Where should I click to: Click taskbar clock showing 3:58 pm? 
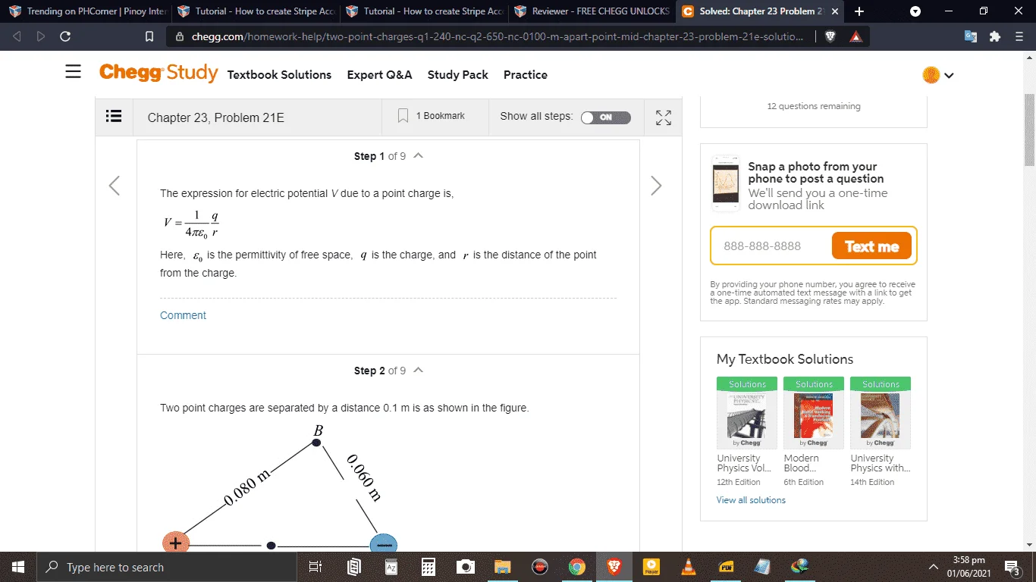click(x=970, y=567)
